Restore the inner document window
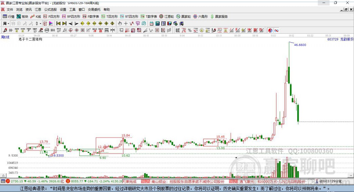This screenshot has width=354, height=192. 346,9
